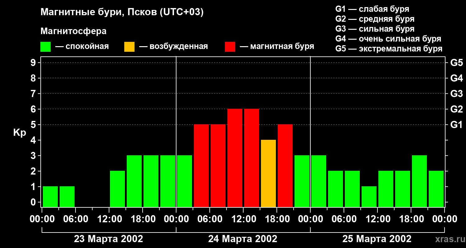
Task: Click the green 18:00–21:00 bar on 25 March
Action: point(419,181)
